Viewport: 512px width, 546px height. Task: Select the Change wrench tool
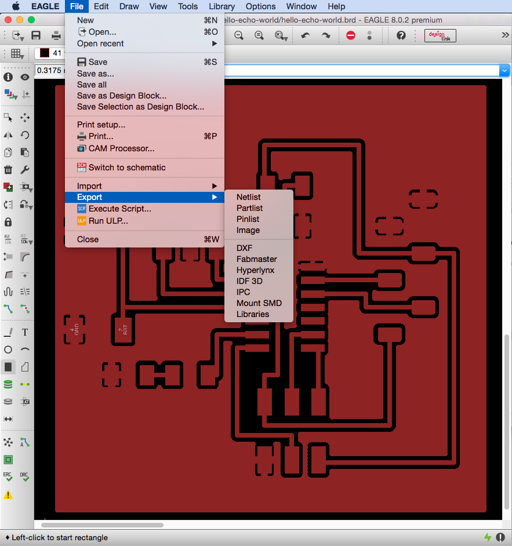[x=25, y=170]
